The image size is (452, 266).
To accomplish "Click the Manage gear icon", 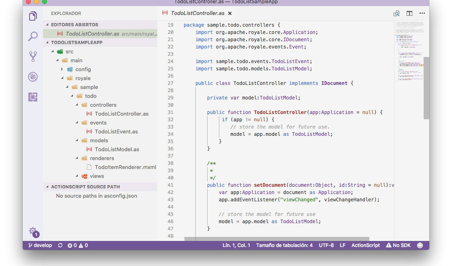I will (33, 231).
